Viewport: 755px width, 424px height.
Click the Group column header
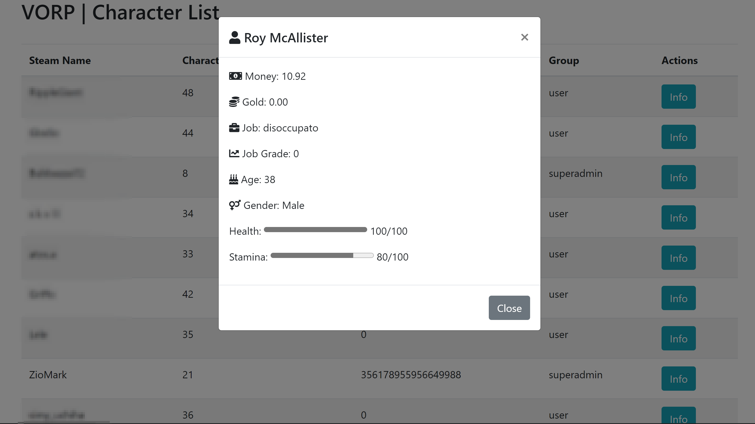(x=564, y=60)
